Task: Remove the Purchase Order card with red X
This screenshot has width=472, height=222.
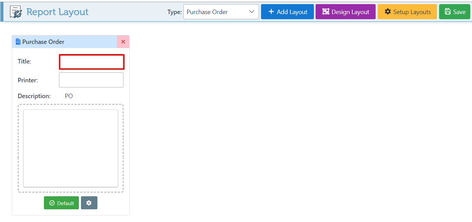Action: point(123,42)
